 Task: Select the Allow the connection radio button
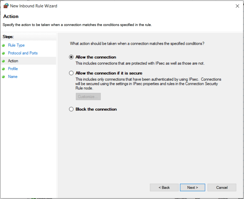(71, 57)
